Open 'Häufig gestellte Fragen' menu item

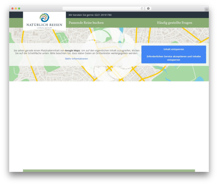[x=174, y=23]
